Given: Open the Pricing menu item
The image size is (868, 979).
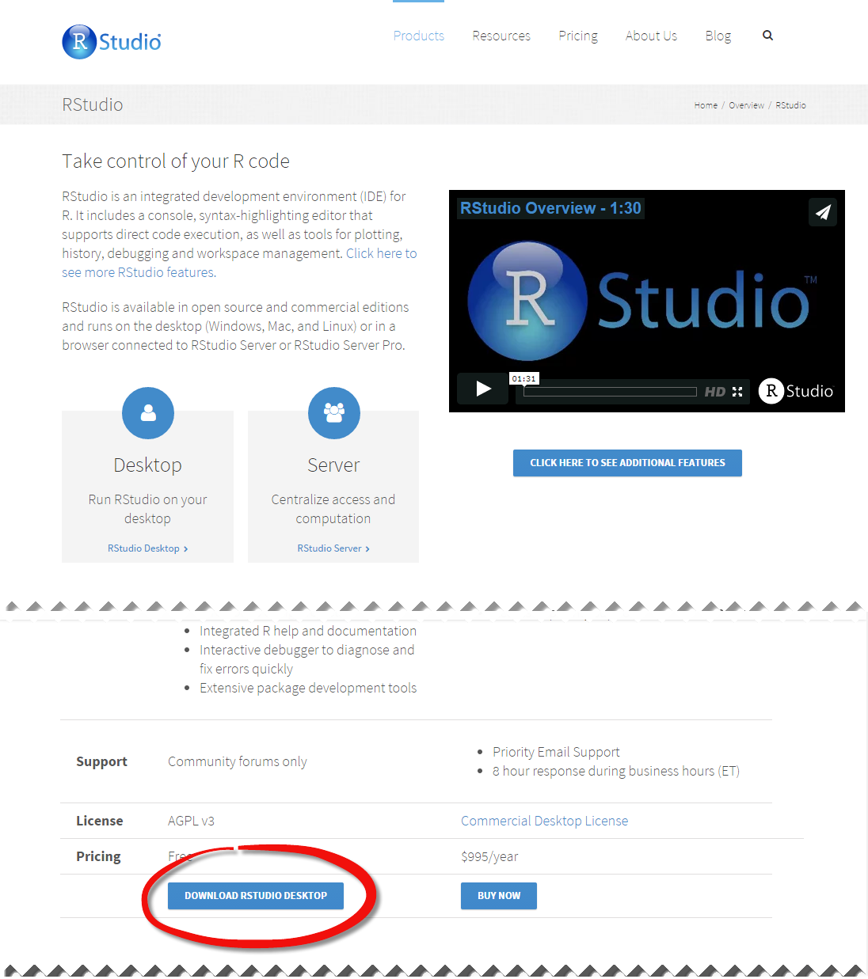Looking at the screenshot, I should click(x=578, y=36).
